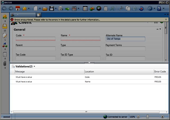Open the Validations(2) dropdown
This screenshot has width=170, height=120.
[34, 66]
